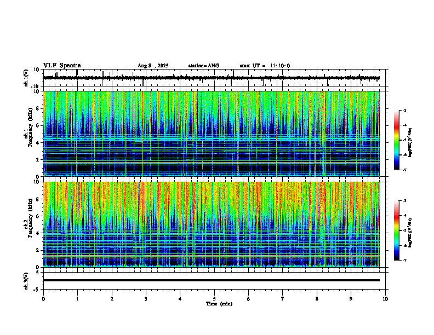Click the "VLF Spectra" plot title

click(62, 66)
